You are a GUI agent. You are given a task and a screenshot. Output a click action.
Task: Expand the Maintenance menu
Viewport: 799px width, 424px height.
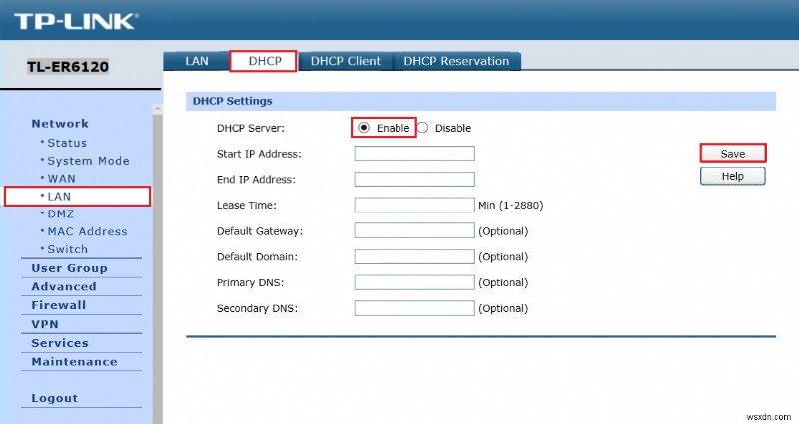coord(74,362)
